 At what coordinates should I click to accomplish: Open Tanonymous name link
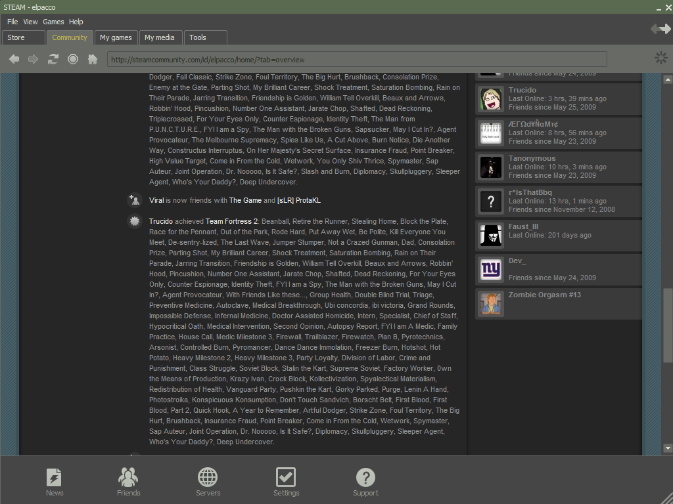pyautogui.click(x=532, y=158)
